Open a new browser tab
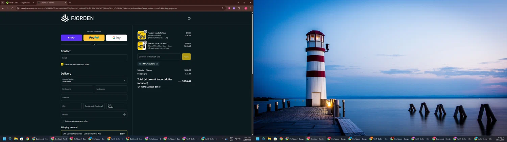 click(x=70, y=3)
